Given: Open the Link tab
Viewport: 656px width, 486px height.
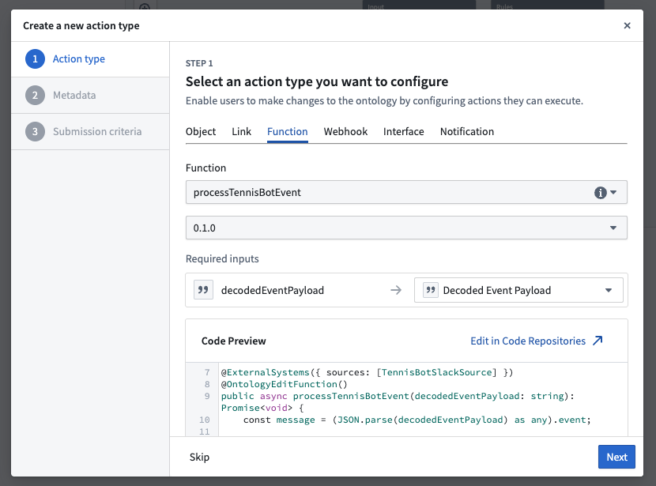Looking at the screenshot, I should point(241,131).
